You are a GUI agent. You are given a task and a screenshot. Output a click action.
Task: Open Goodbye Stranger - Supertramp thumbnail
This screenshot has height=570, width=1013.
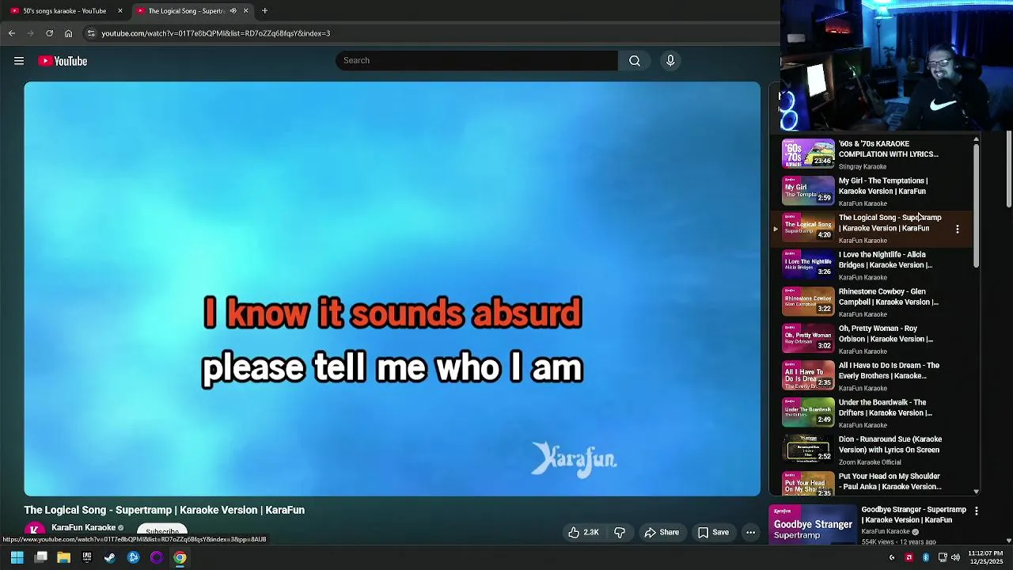point(813,524)
